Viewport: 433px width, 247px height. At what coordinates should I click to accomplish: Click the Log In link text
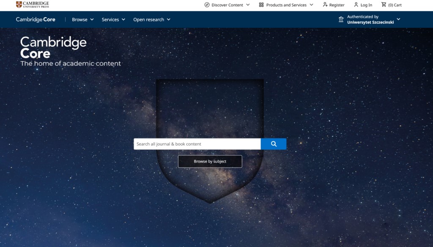coord(366,5)
